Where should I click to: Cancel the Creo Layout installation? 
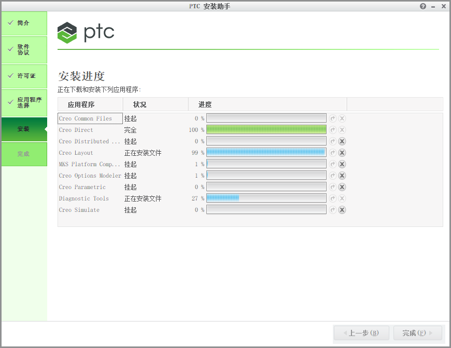[x=342, y=153]
